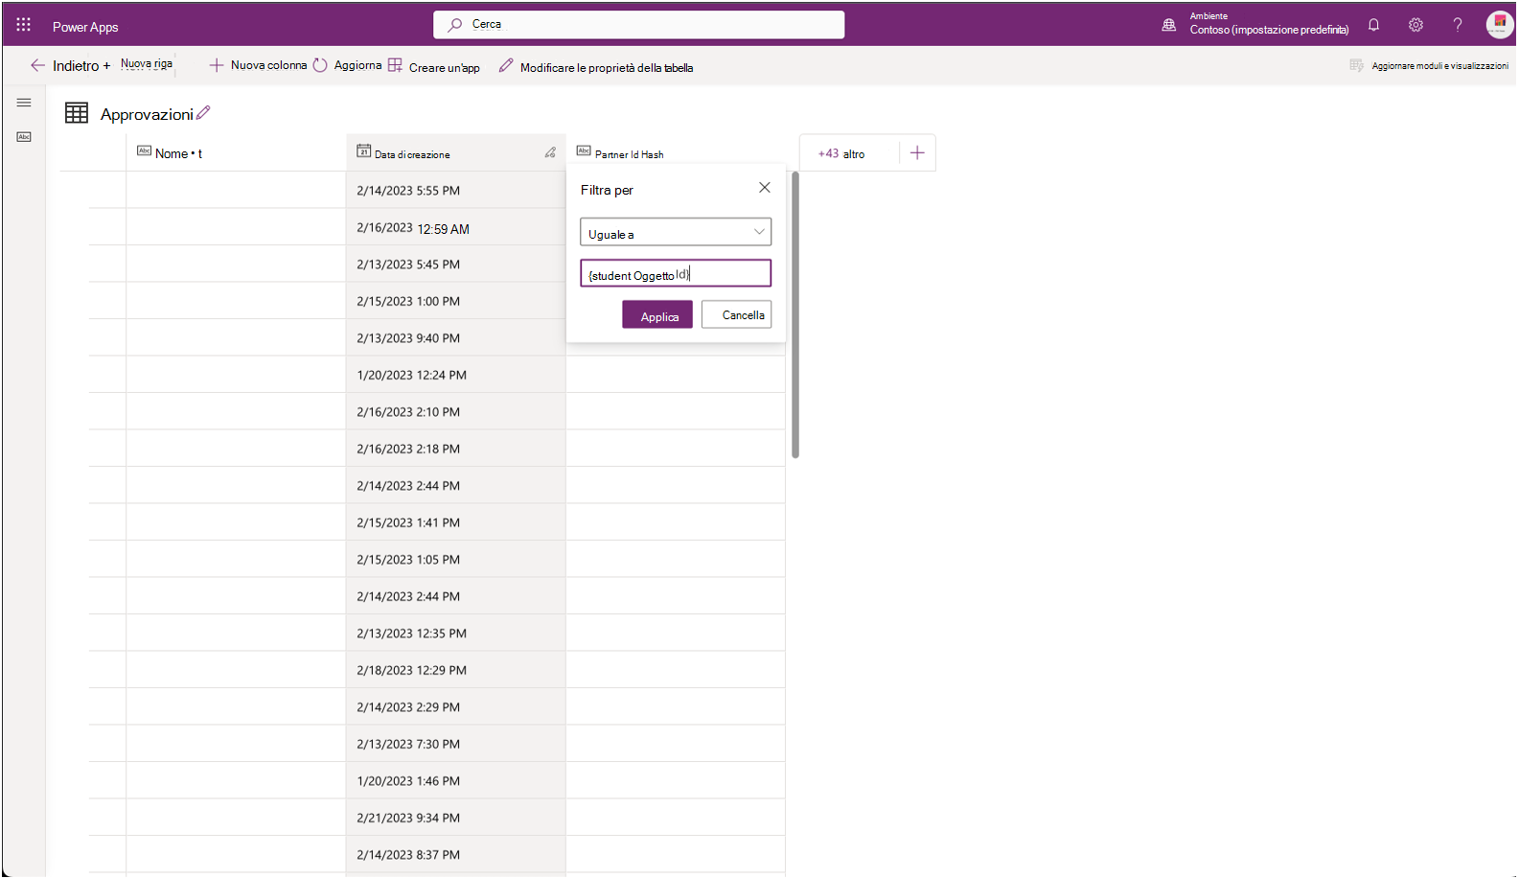Click the vertical scrollbar of the table
1519x878 pixels.
click(795, 314)
